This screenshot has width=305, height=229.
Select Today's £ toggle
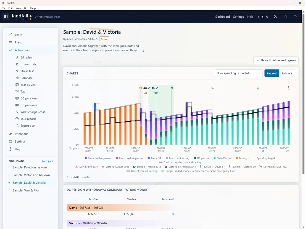(287, 73)
